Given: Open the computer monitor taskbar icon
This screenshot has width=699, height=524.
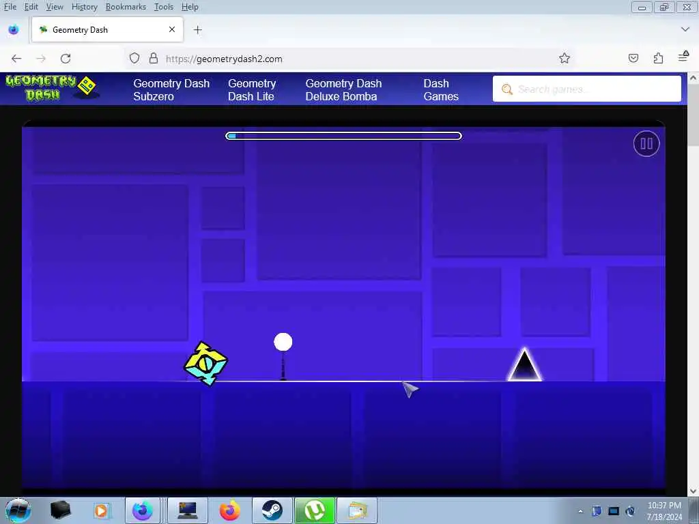Looking at the screenshot, I should pyautogui.click(x=188, y=510).
